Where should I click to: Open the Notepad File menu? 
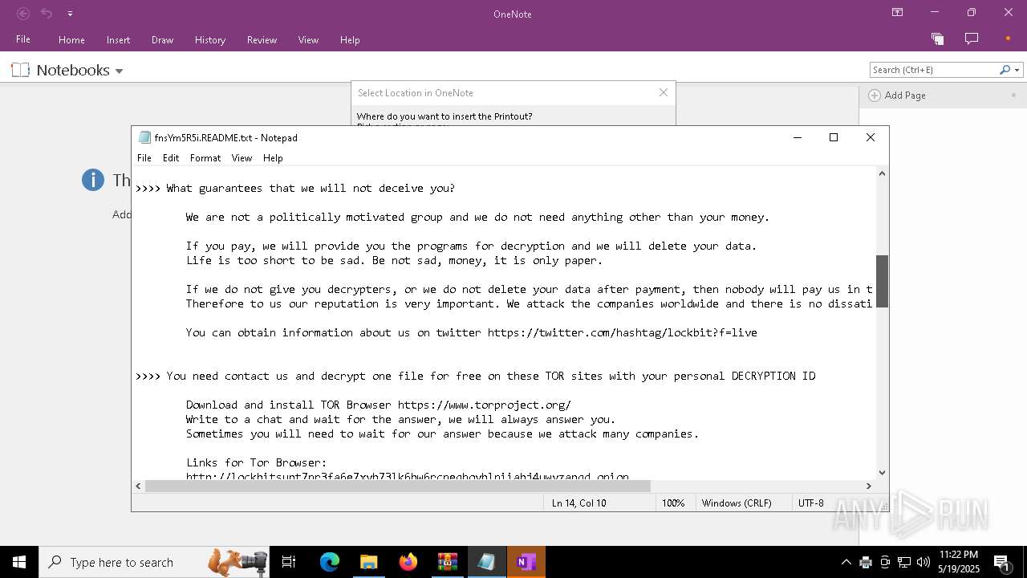[144, 158]
